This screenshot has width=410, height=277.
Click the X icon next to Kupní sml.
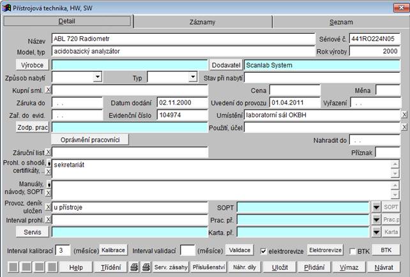click(49, 89)
